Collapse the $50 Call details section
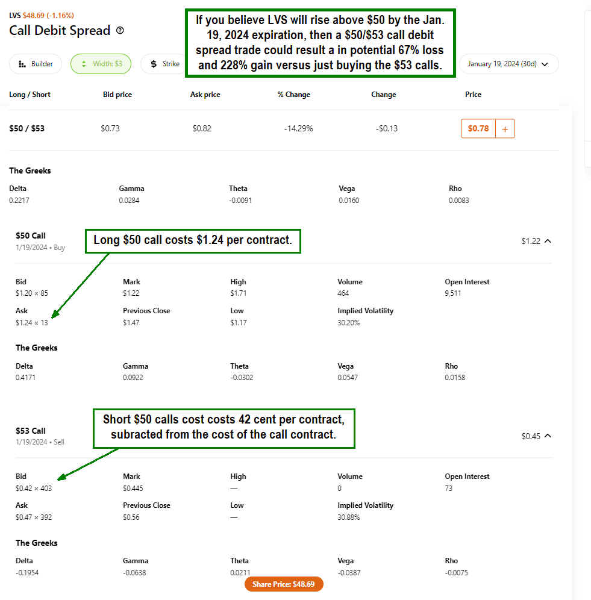This screenshot has height=600, width=591. click(548, 241)
